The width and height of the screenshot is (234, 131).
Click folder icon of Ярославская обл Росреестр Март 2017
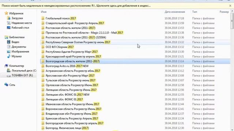(43, 75)
